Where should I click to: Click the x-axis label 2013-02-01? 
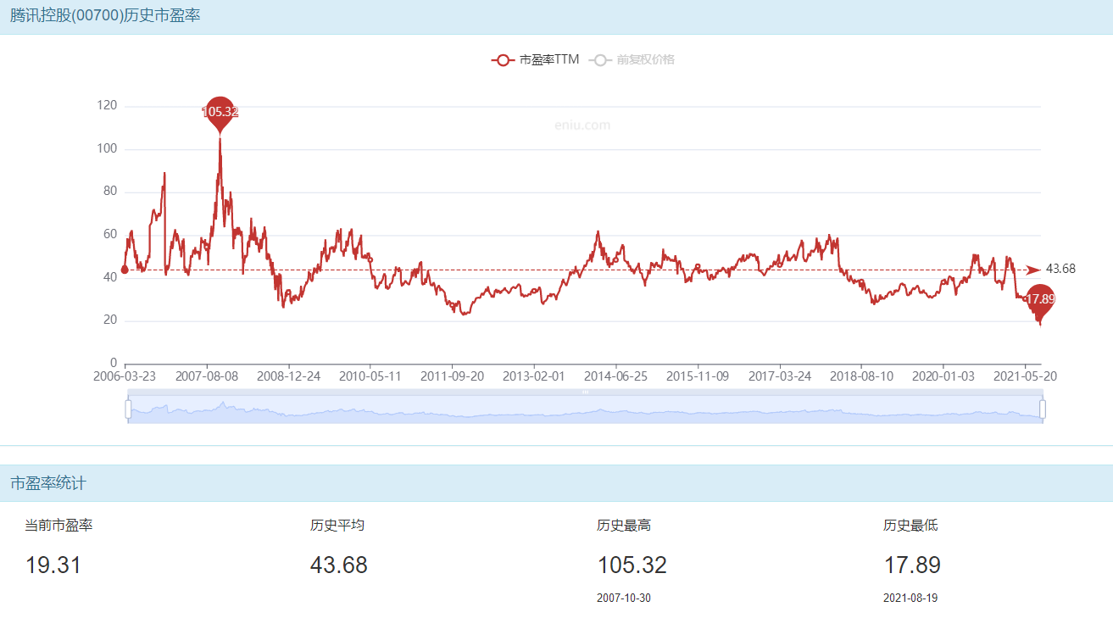(x=534, y=376)
